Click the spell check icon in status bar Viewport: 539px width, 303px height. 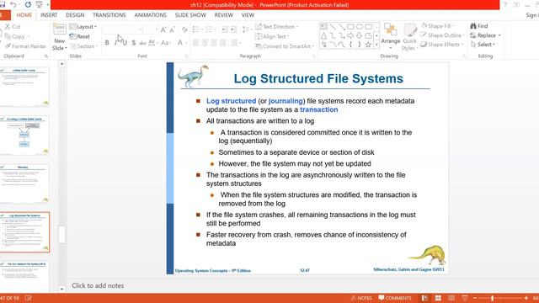[x=29, y=298]
